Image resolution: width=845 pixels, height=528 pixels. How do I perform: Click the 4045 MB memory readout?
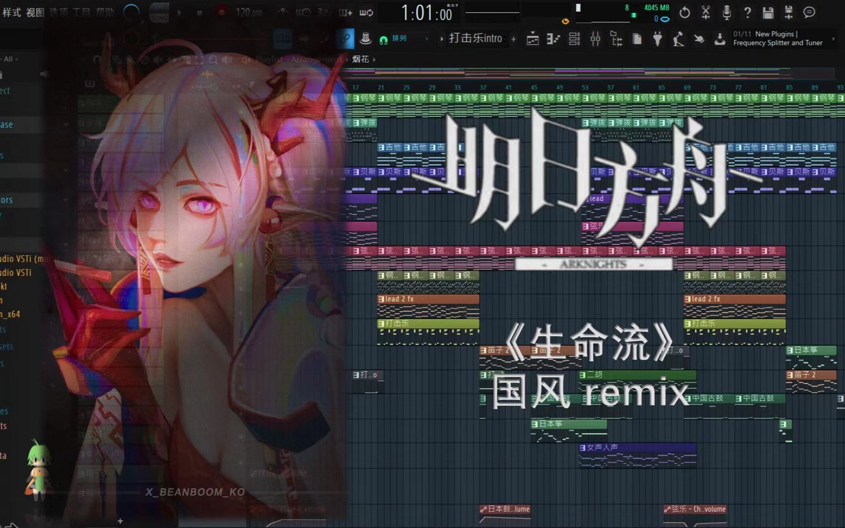coord(657,8)
